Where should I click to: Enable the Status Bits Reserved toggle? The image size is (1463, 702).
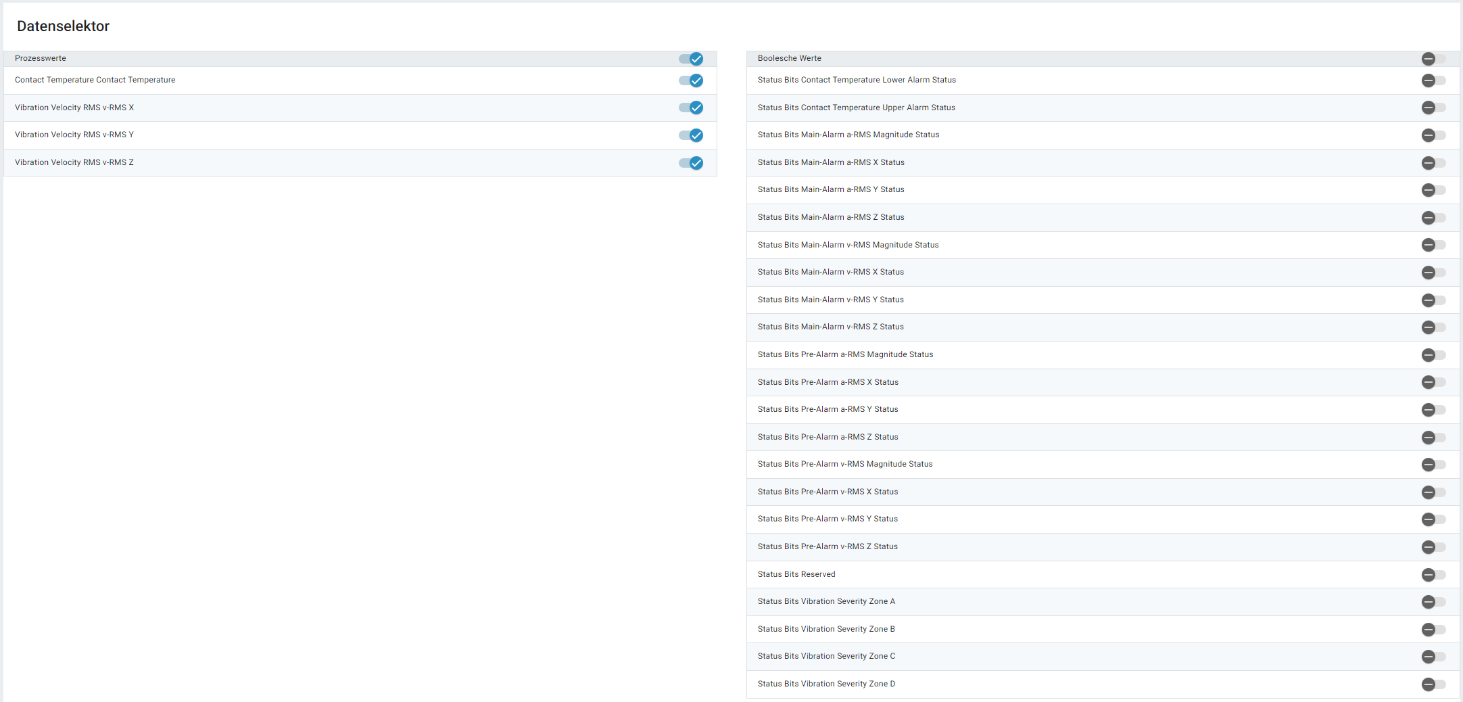pyautogui.click(x=1433, y=575)
